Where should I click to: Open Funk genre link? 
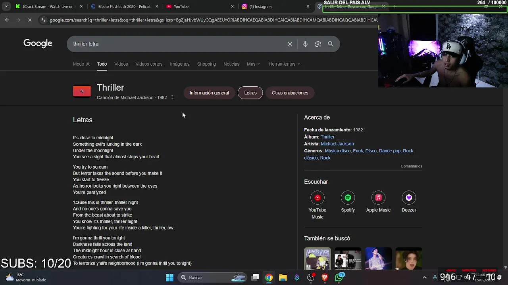pyautogui.click(x=358, y=151)
